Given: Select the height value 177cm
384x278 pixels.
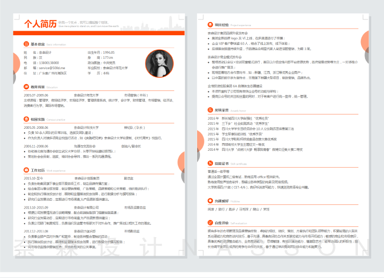Looking at the screenshot, I should coord(108,58).
